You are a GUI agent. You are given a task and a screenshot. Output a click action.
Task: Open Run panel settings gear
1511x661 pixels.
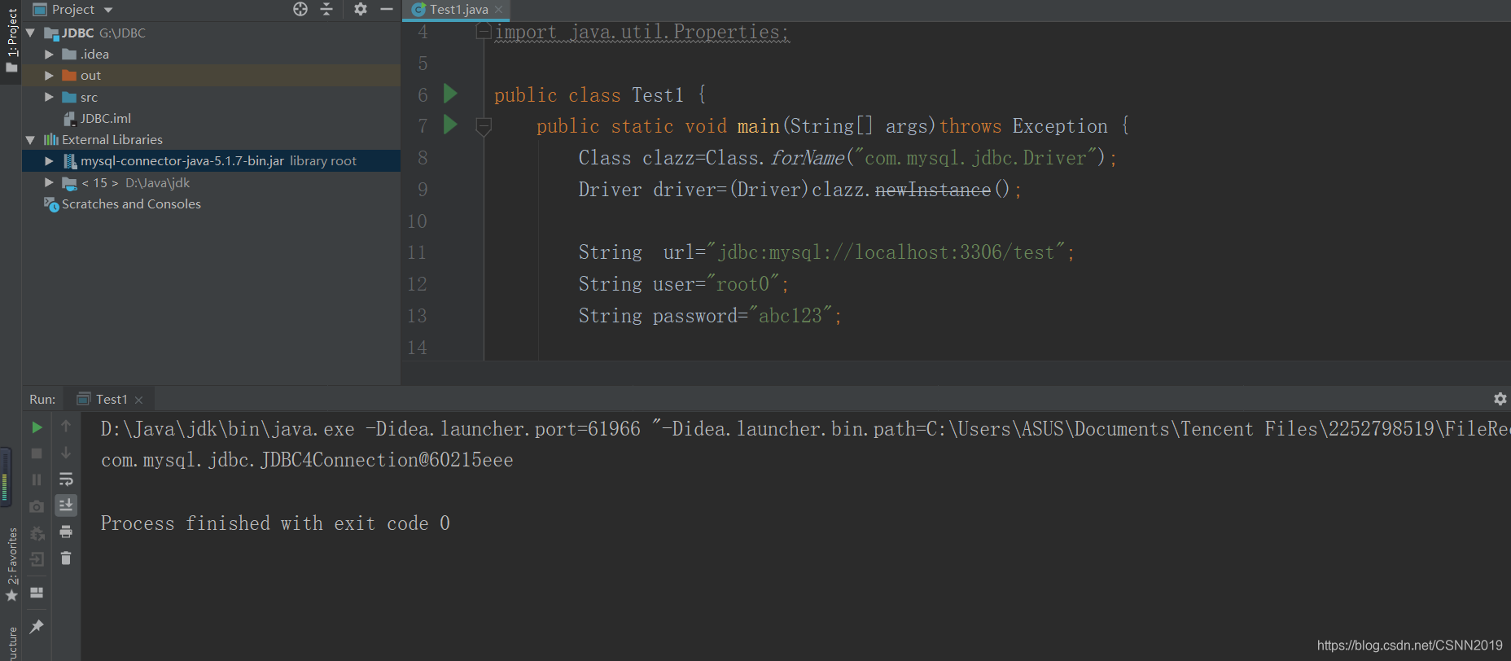tap(1500, 399)
